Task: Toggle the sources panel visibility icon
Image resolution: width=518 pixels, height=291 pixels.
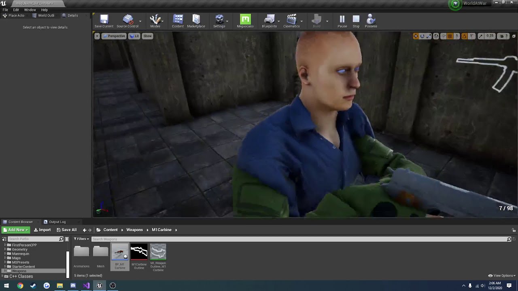Action: coord(4,239)
